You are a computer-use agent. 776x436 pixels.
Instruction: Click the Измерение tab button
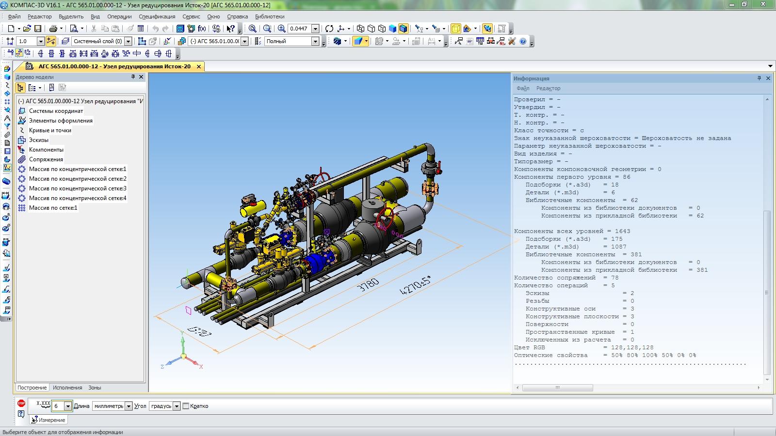[48, 420]
